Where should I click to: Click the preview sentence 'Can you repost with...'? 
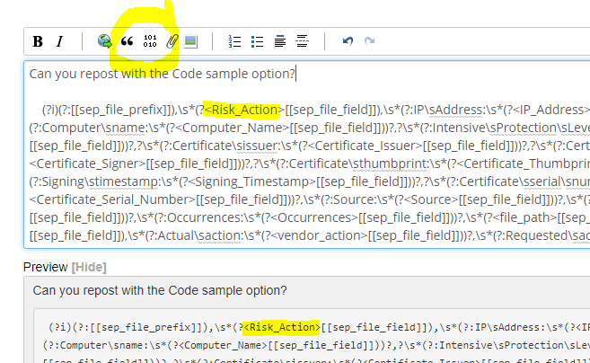160,290
